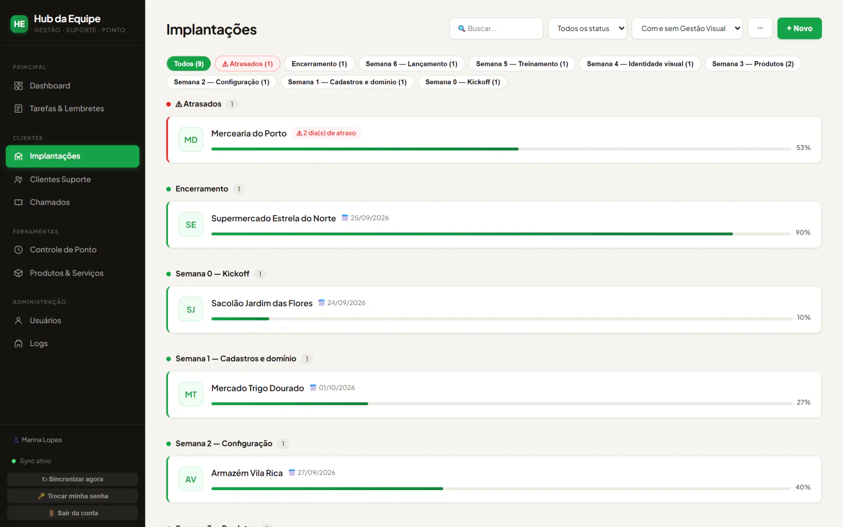Click the Sacolão Jardim das Flores title
The width and height of the screenshot is (843, 527).
click(x=262, y=304)
